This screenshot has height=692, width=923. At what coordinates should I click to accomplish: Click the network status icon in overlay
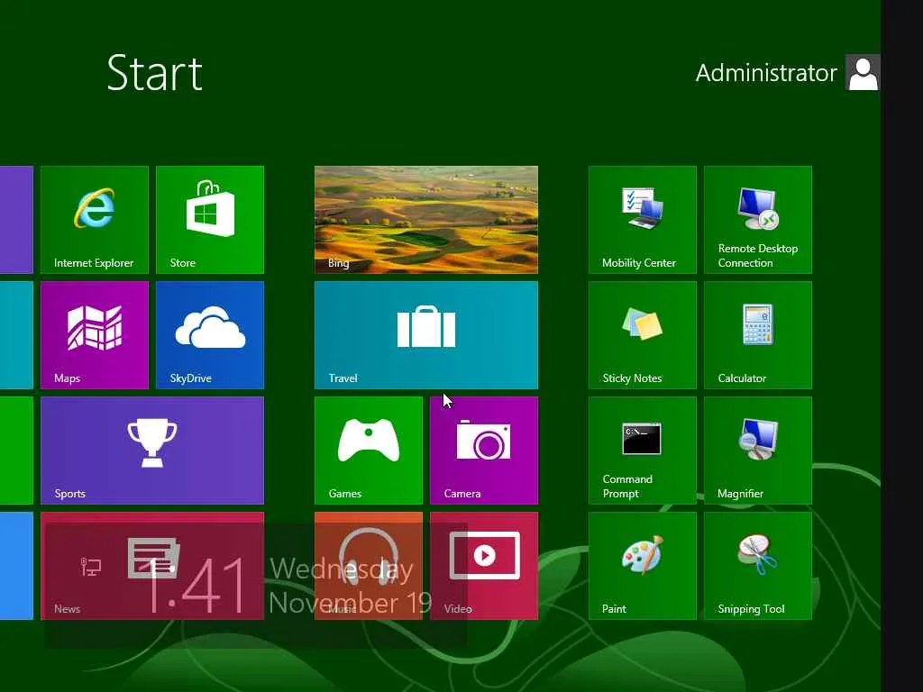coord(91,566)
